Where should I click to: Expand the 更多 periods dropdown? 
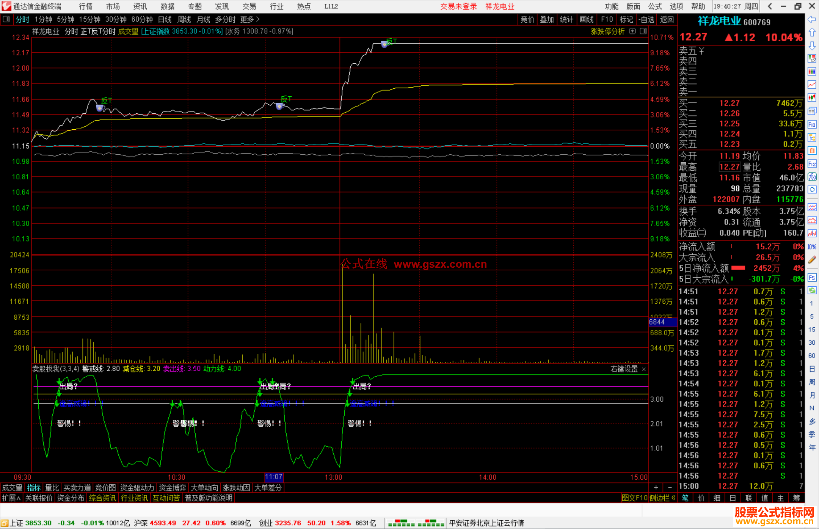[250, 19]
